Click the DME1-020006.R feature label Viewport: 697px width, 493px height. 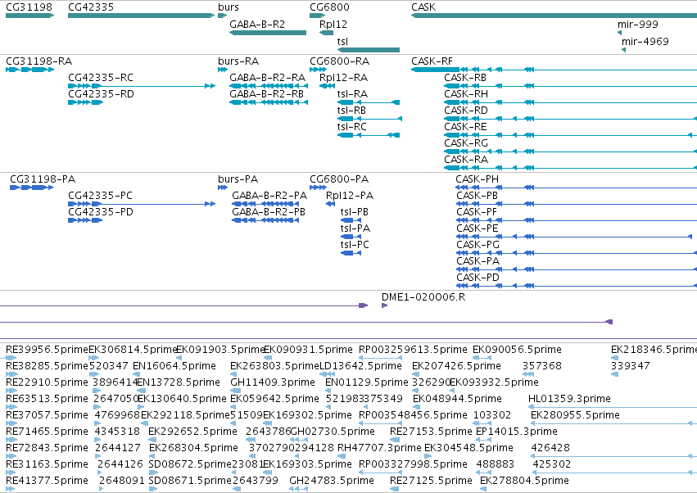[423, 297]
